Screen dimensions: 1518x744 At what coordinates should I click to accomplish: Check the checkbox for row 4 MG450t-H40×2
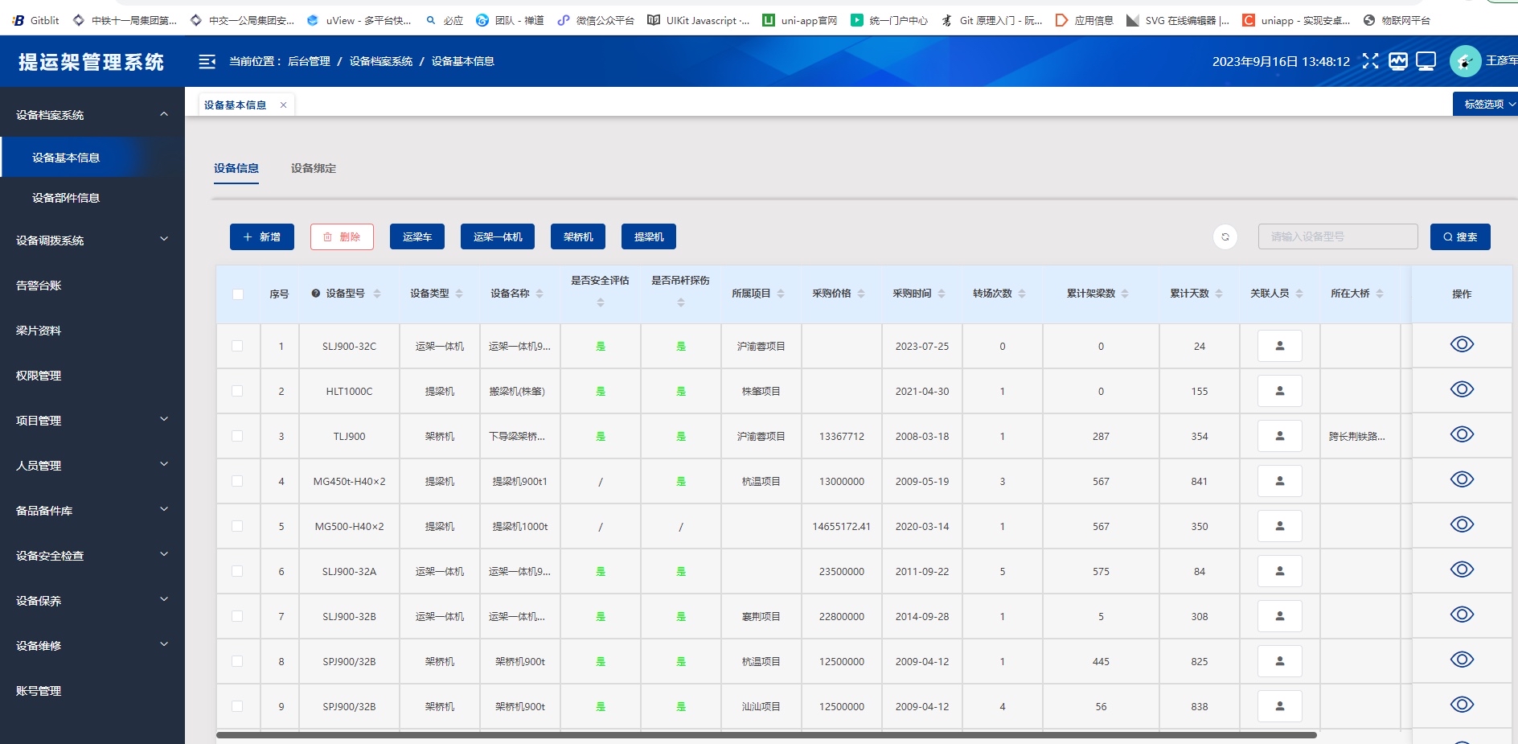(x=237, y=481)
